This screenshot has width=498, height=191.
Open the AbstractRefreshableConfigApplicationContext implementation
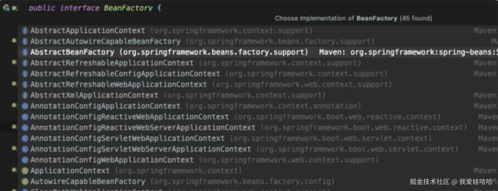tap(125, 74)
